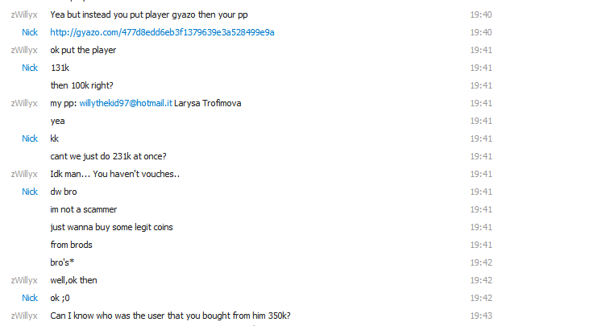602x326 pixels.
Task: Click Nick sender name beside gyazo link
Action: [30, 32]
